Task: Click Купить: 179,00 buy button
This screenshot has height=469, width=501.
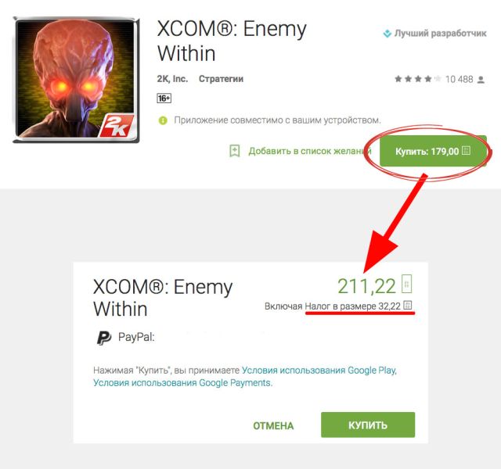Action: 433,151
